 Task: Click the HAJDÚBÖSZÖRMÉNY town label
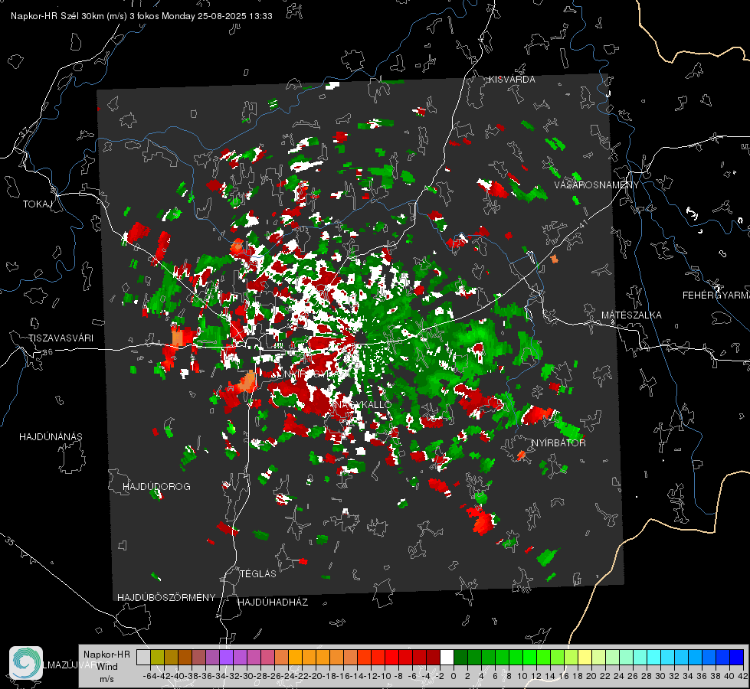166,597
